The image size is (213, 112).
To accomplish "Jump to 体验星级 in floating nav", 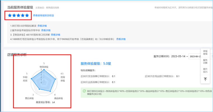I will [205, 52].
